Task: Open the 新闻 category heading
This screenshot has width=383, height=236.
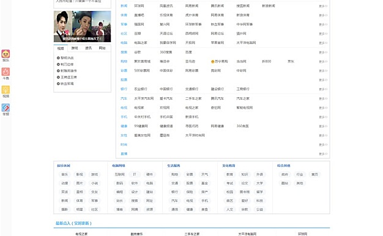Action: click(x=124, y=6)
